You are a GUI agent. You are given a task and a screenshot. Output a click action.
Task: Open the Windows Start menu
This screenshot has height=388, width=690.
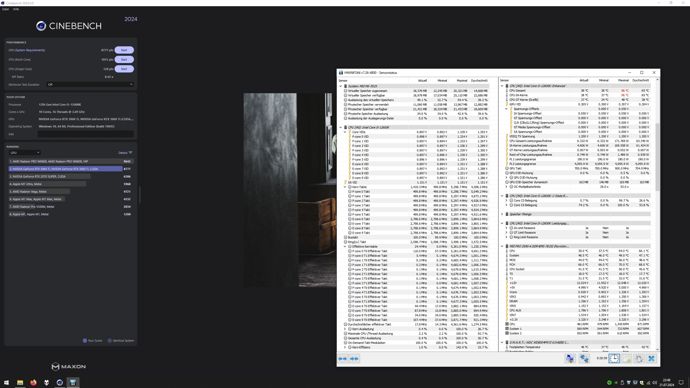(6, 382)
